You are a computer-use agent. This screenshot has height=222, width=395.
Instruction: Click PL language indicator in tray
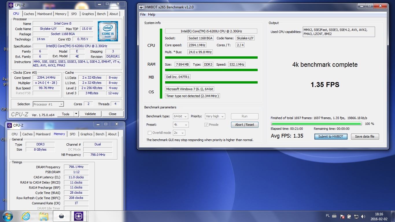(328, 216)
